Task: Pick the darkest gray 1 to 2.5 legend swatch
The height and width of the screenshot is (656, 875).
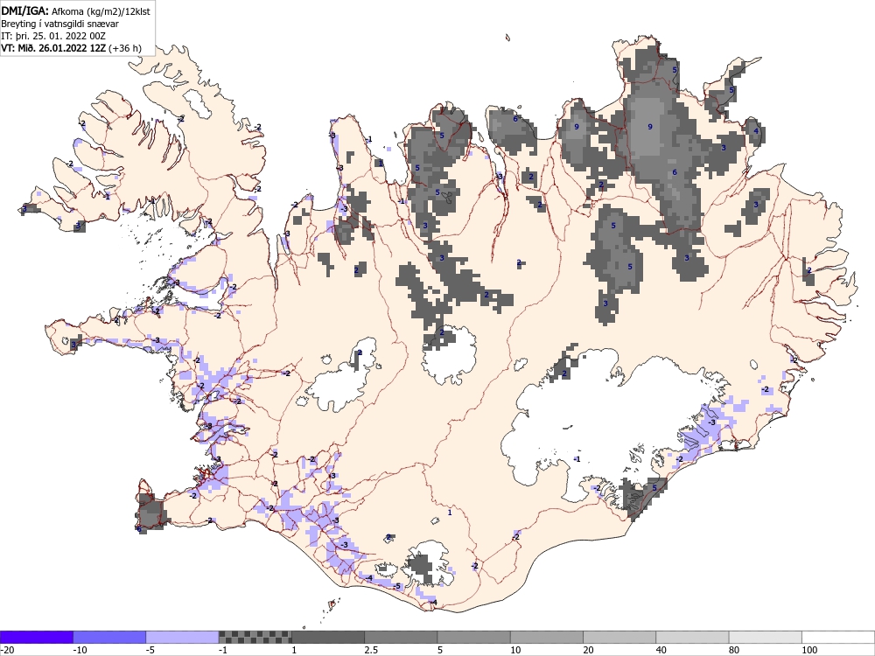Action: [x=328, y=637]
